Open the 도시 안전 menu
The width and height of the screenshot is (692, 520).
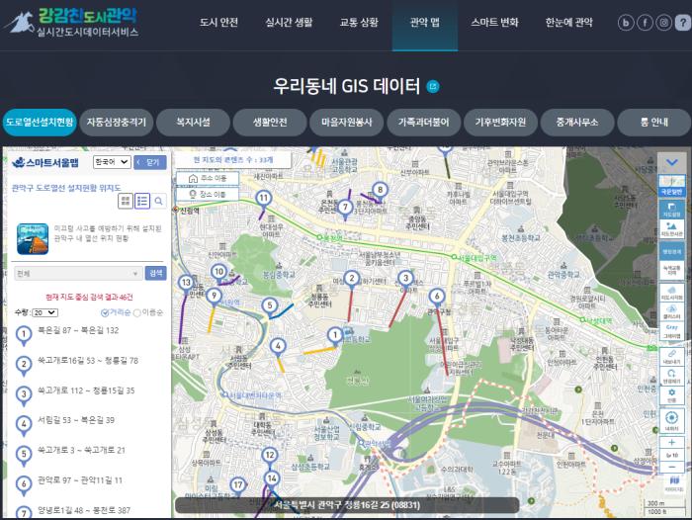coord(218,23)
